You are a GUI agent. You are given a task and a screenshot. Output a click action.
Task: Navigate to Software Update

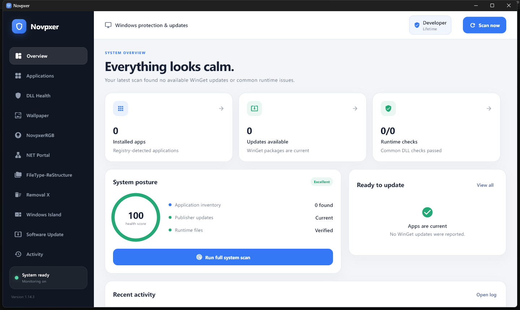pyautogui.click(x=48, y=234)
